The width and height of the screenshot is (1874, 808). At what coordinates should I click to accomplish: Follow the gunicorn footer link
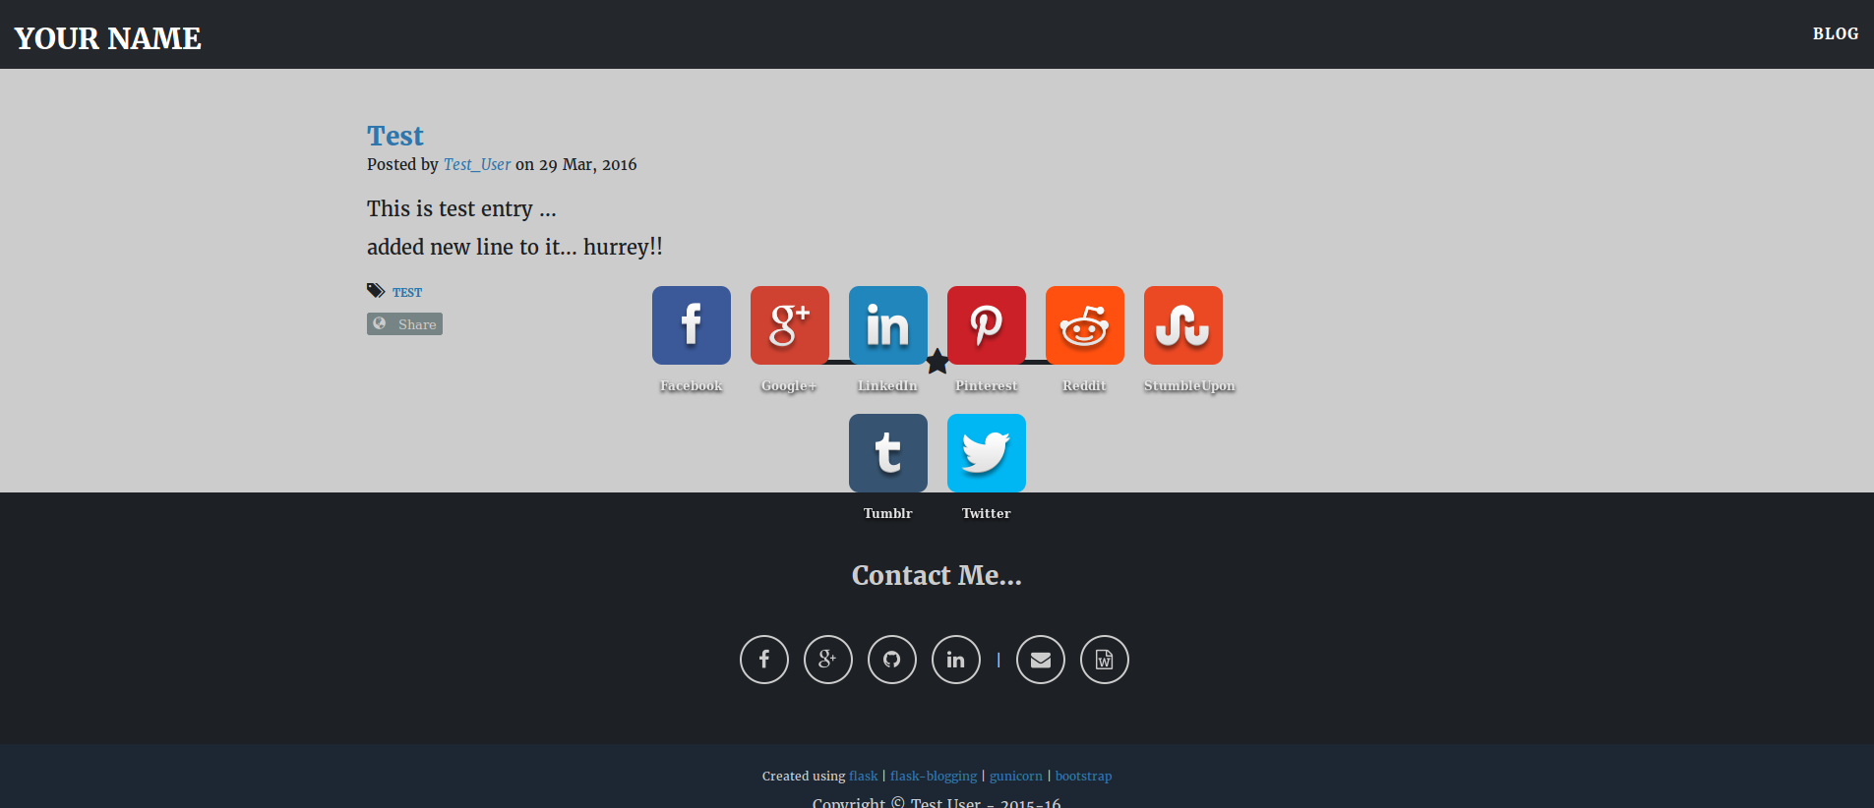tap(1016, 776)
